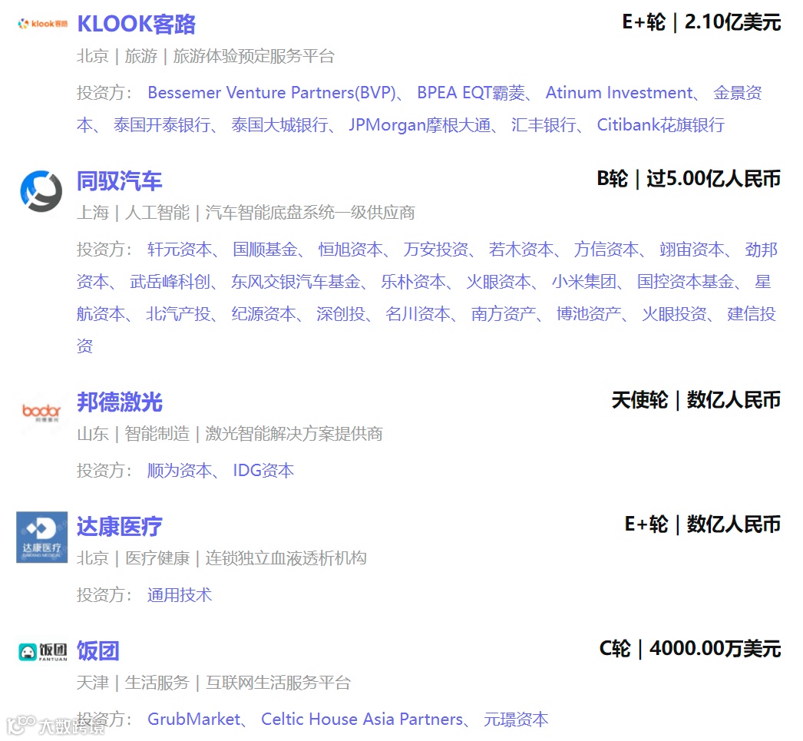
Task: Open investor 小米集团
Action: click(x=584, y=282)
